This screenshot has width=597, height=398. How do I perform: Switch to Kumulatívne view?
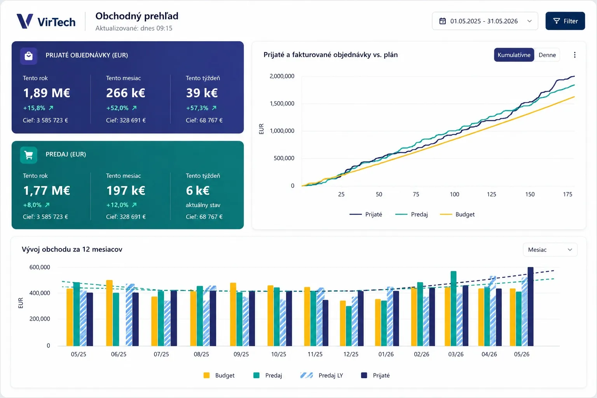[x=514, y=55]
